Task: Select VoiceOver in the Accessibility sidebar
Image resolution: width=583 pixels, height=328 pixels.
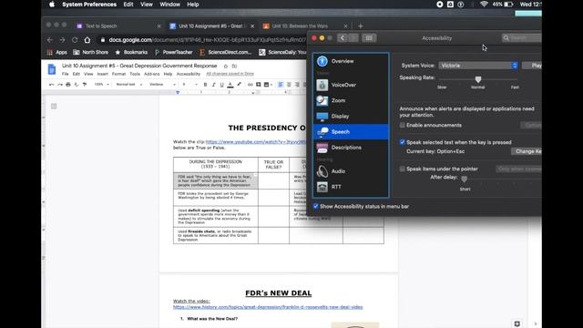Action: pos(351,85)
